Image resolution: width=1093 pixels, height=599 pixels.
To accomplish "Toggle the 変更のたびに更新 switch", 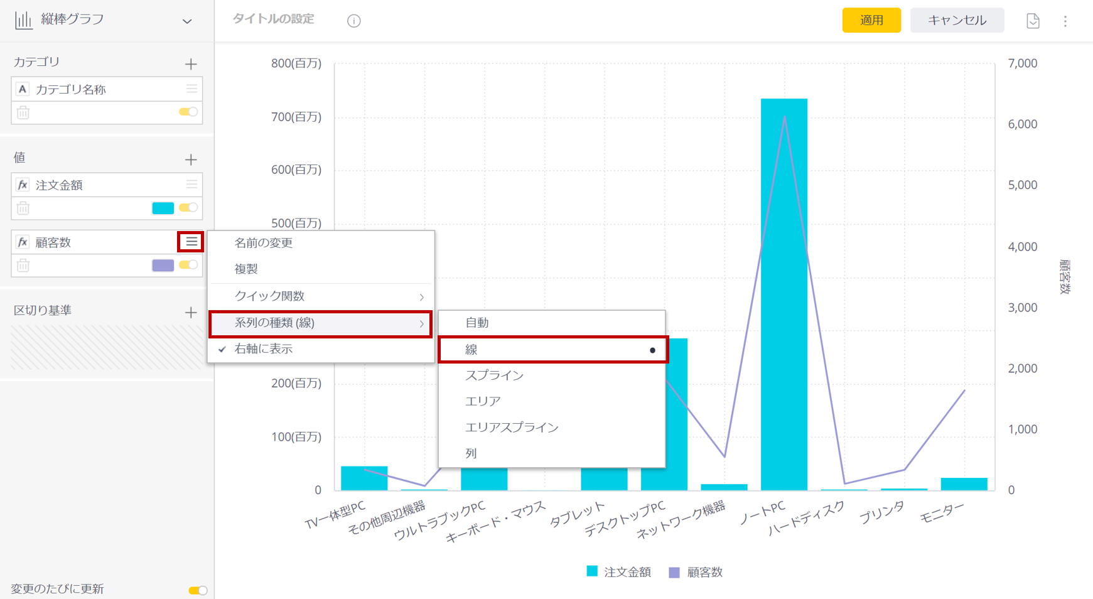I will tap(198, 590).
